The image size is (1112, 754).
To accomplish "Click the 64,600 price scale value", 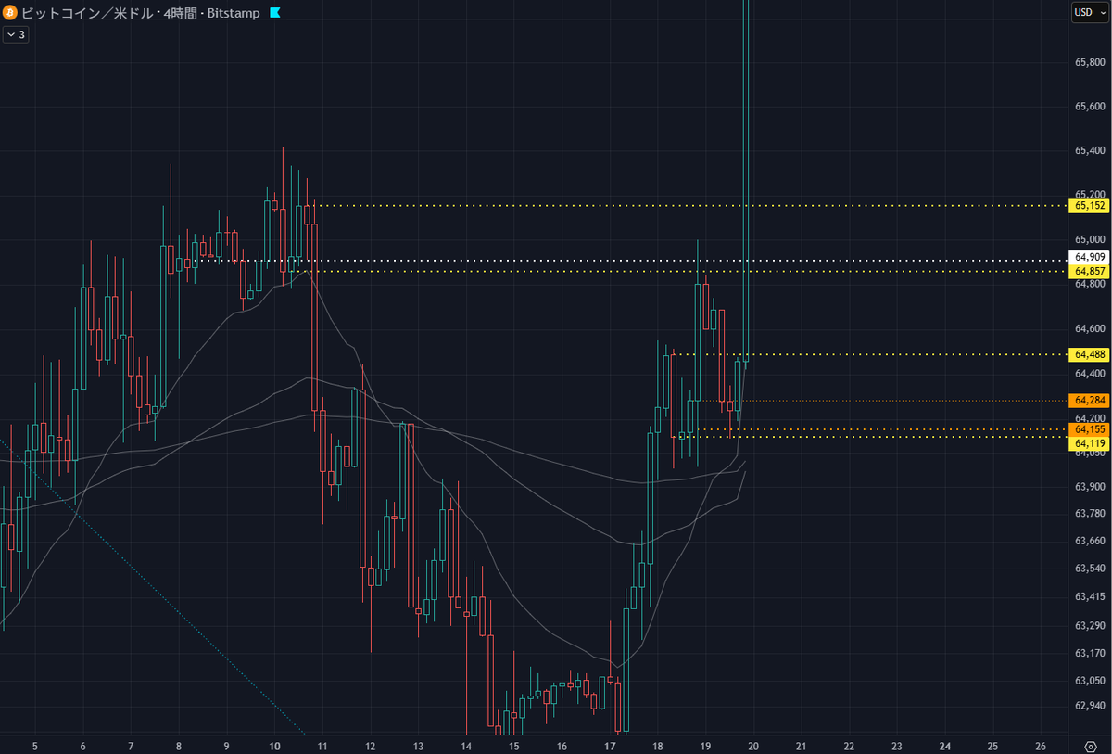I will (1091, 328).
